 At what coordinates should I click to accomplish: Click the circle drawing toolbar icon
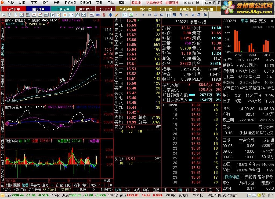[x=84, y=15]
